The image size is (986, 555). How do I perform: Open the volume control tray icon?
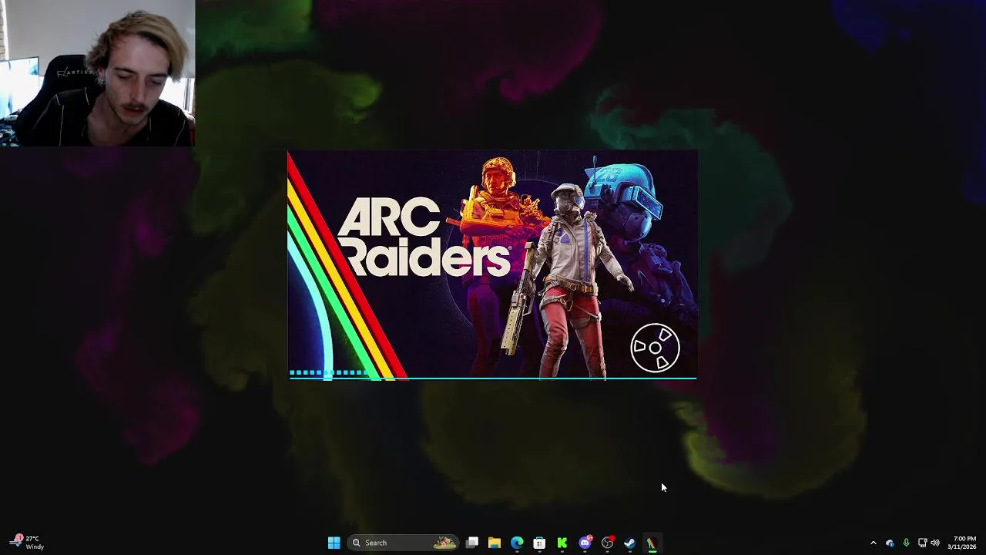point(935,543)
